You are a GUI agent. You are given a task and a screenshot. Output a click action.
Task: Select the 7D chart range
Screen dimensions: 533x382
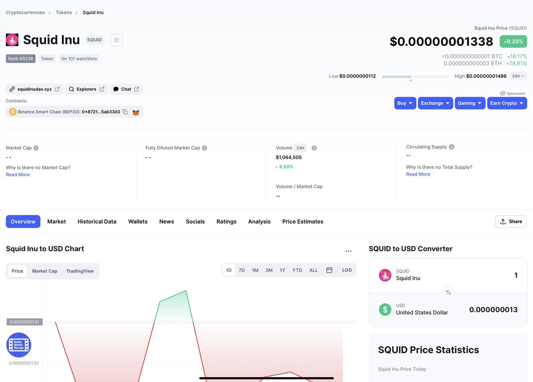(x=242, y=270)
